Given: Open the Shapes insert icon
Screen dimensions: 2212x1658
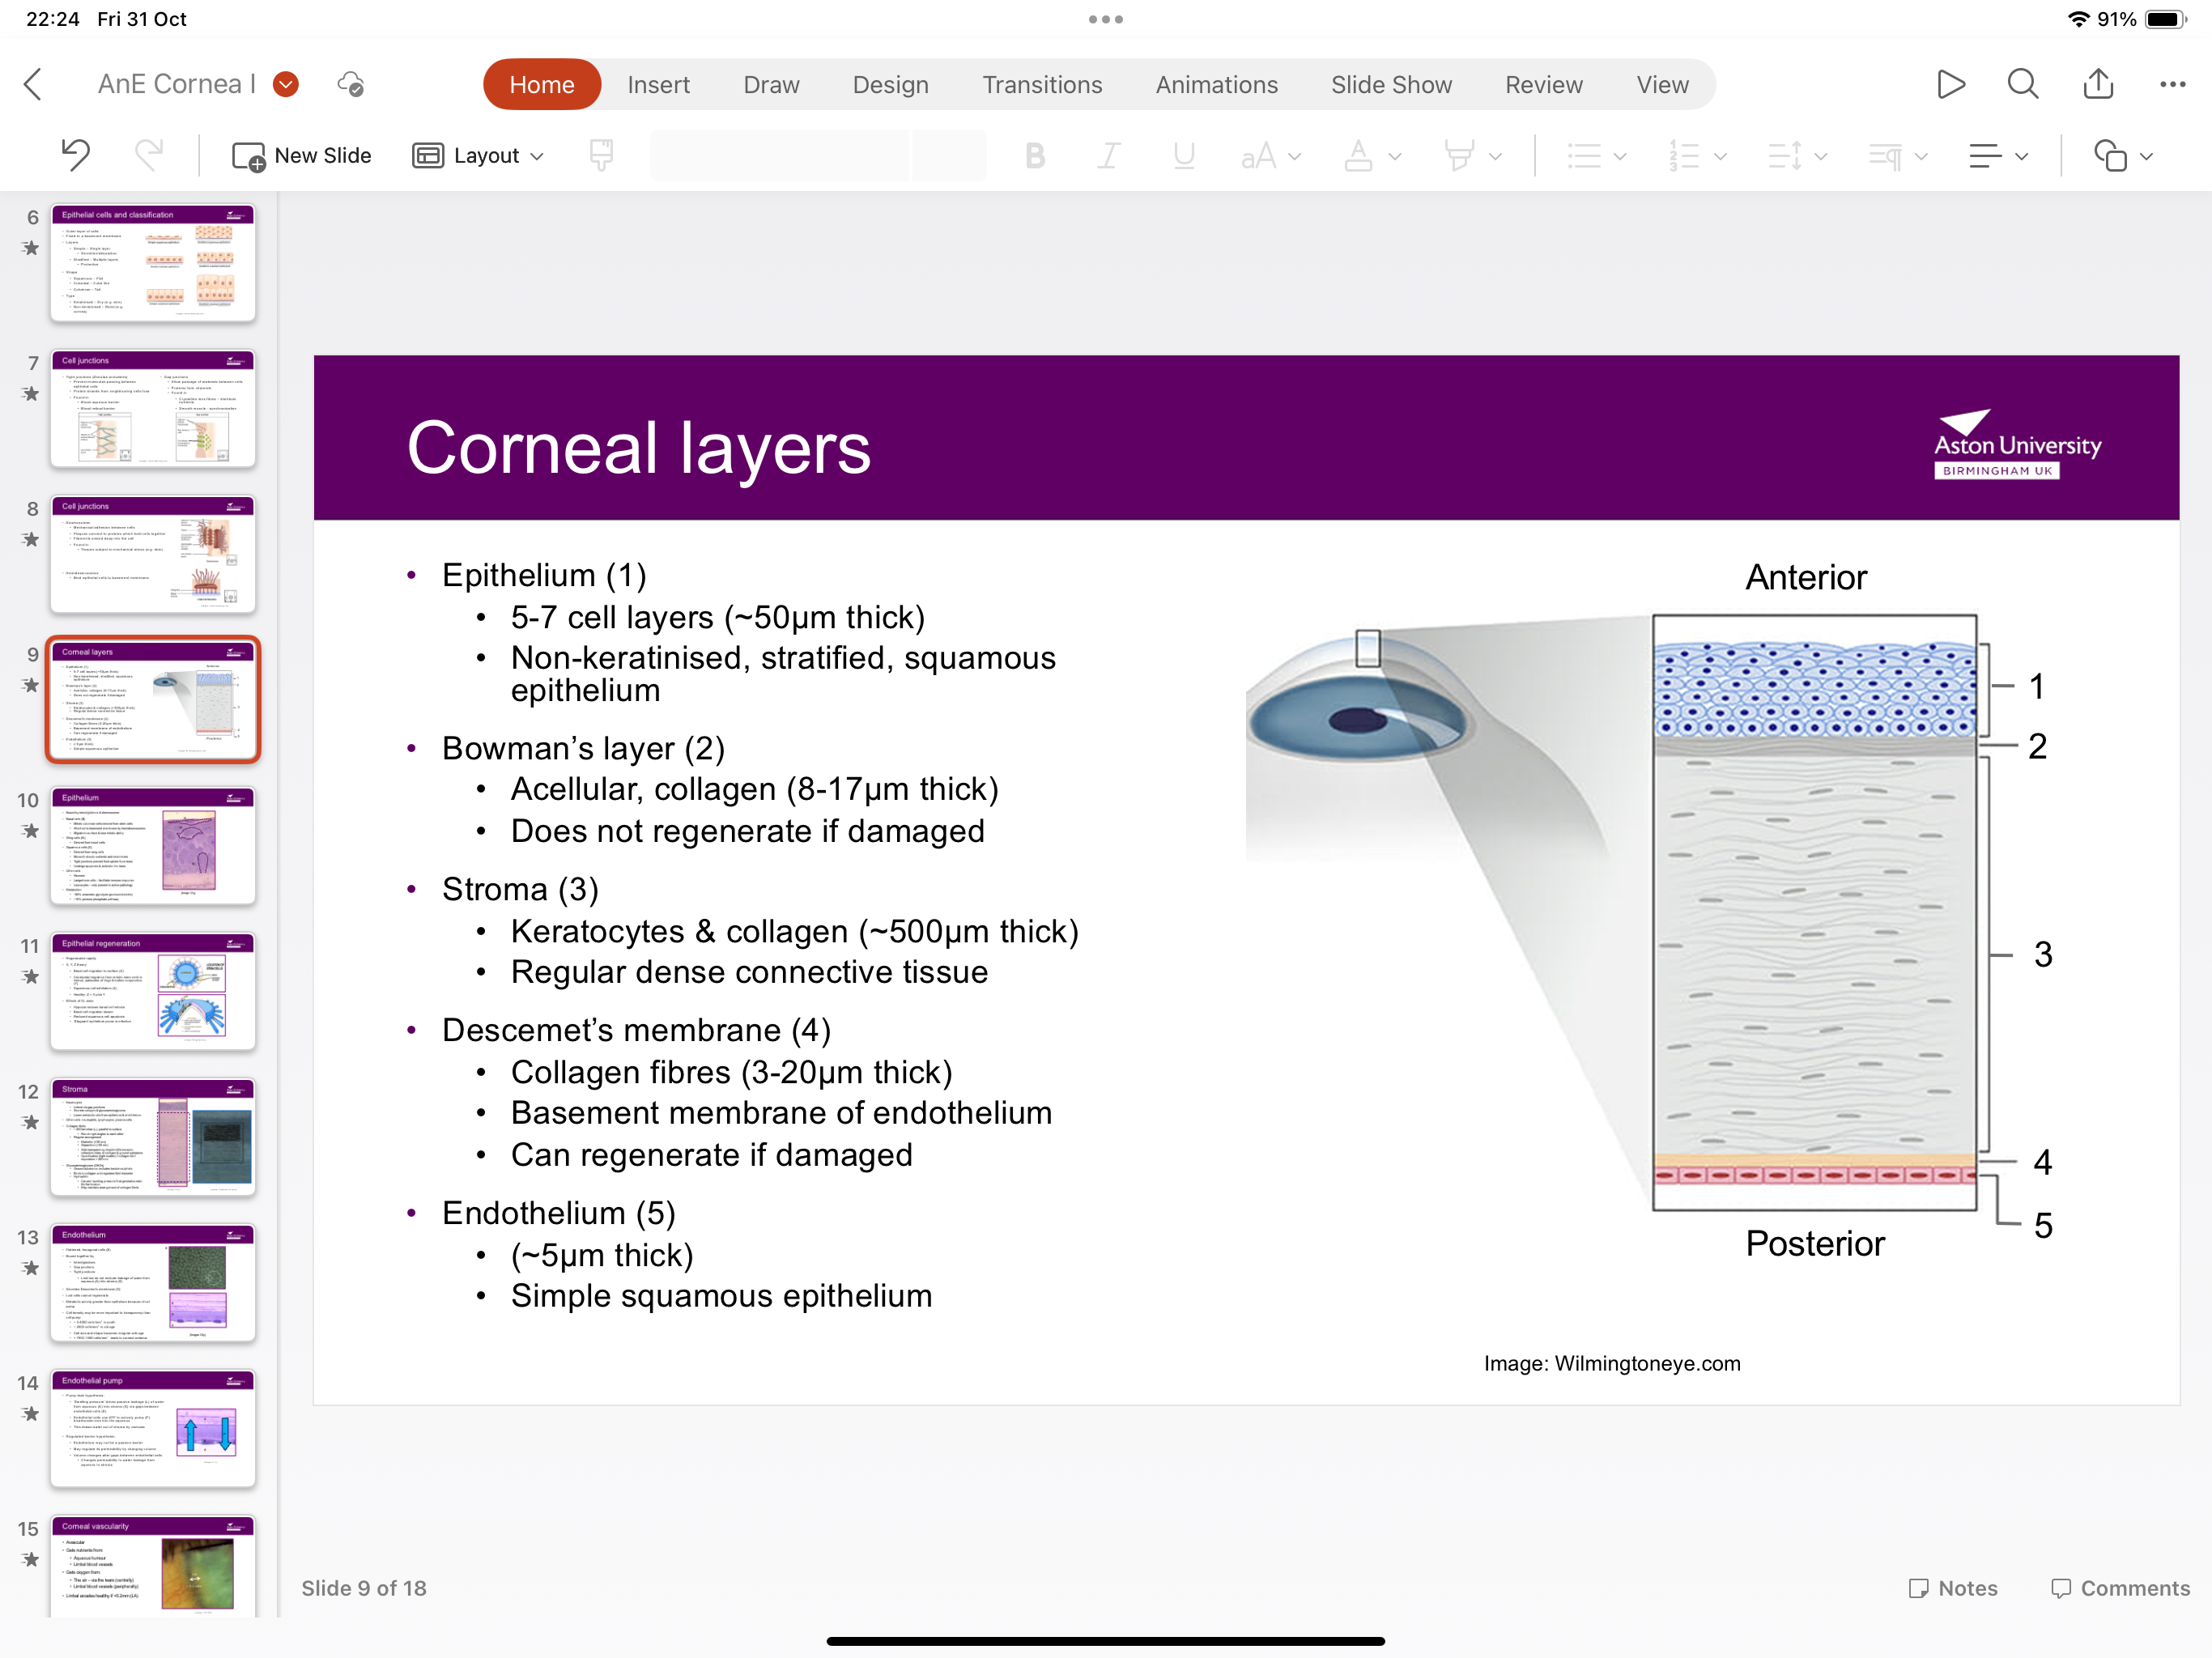Looking at the screenshot, I should [2110, 155].
